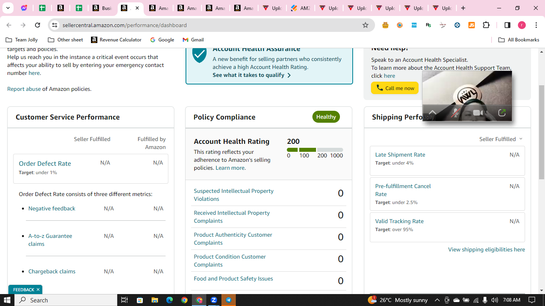545x306 pixels.
Task: Open the Seller Fulfilled dropdown in Shipping Performance
Action: [x=501, y=139]
